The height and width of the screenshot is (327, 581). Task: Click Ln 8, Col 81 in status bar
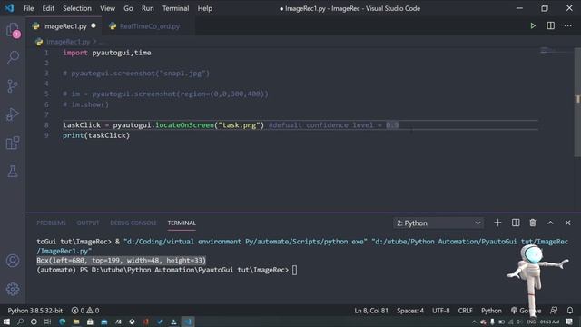371,311
